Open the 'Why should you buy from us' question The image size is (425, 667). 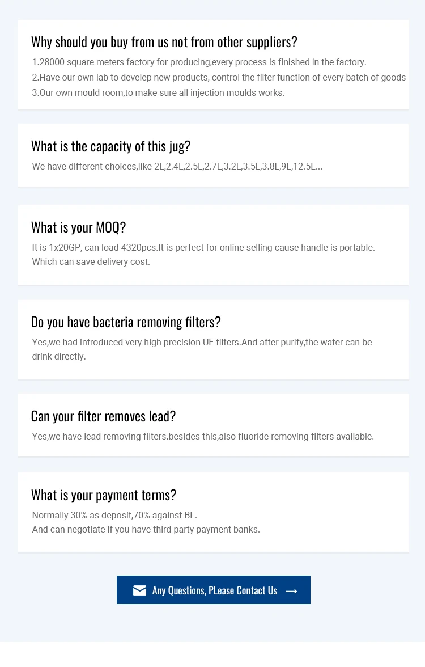(164, 41)
